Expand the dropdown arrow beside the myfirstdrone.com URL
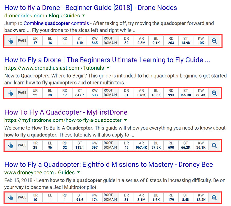The width and height of the screenshot is (231, 206). click(x=125, y=120)
